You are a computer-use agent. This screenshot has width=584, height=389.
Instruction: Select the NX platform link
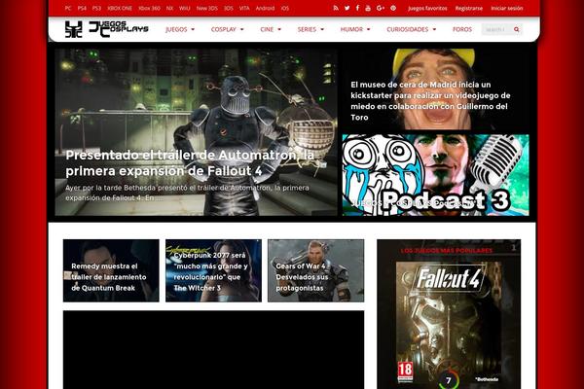(x=169, y=8)
